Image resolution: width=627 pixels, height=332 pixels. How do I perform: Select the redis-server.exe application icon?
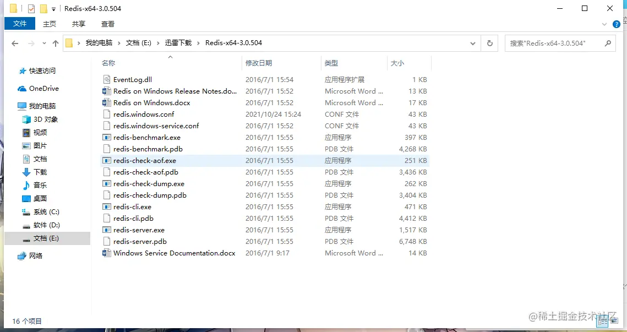[106, 230]
